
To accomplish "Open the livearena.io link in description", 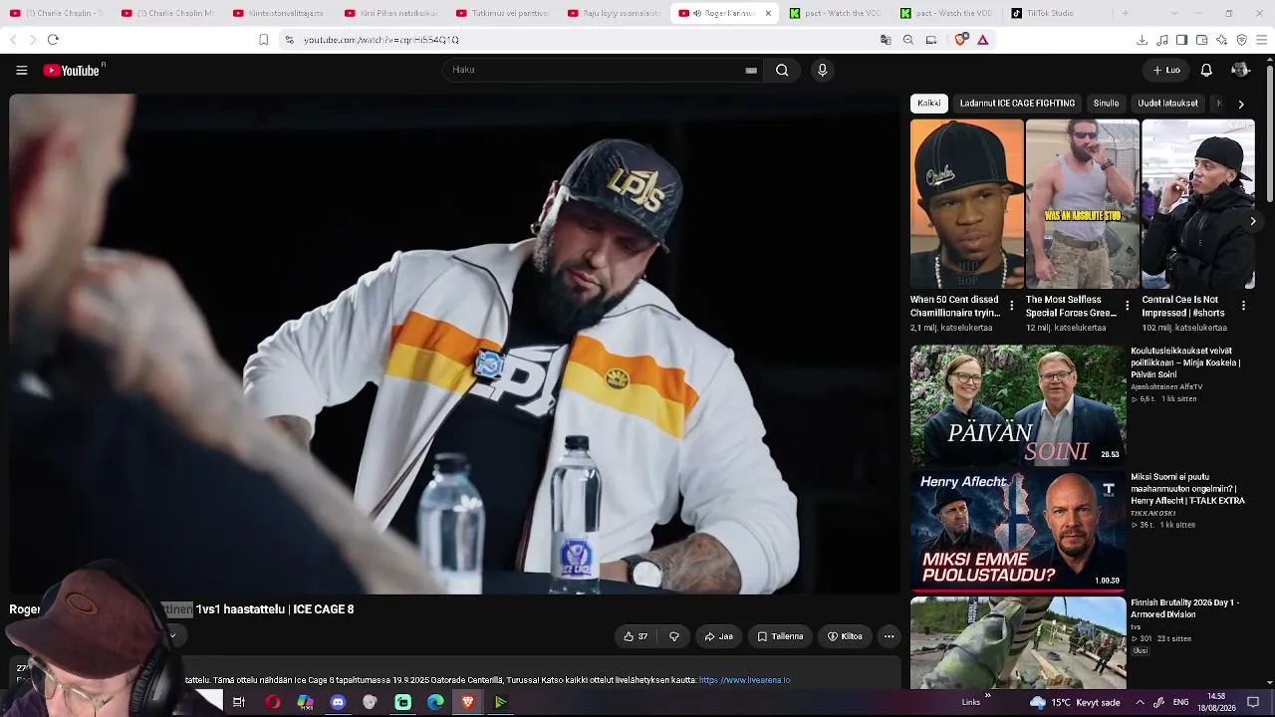I will pos(745,680).
